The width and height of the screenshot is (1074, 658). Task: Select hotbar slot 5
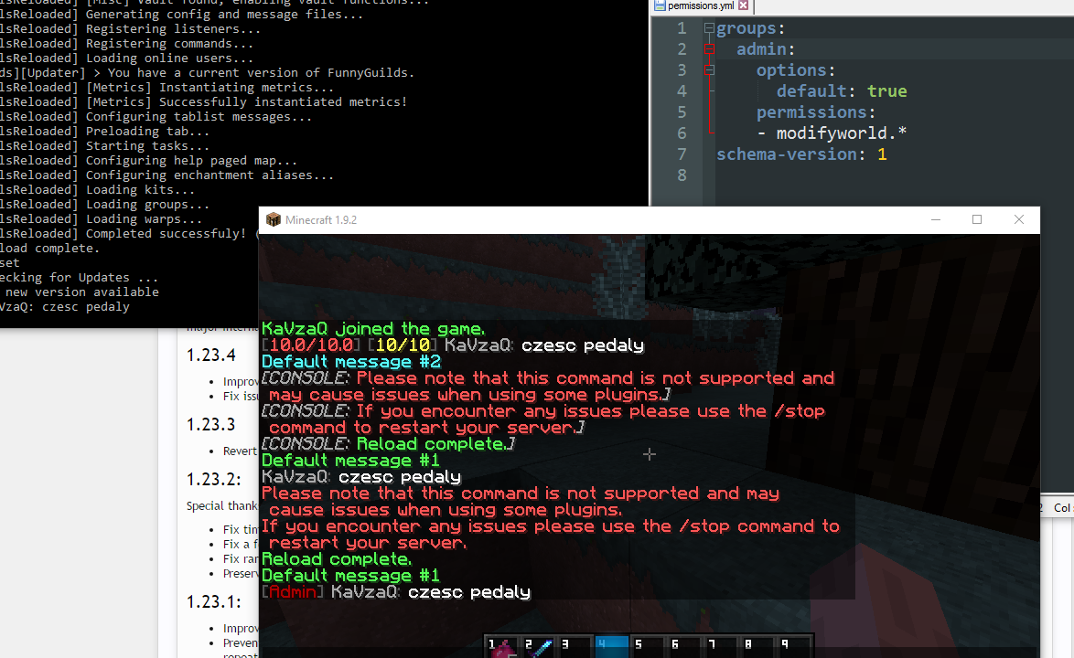(649, 646)
